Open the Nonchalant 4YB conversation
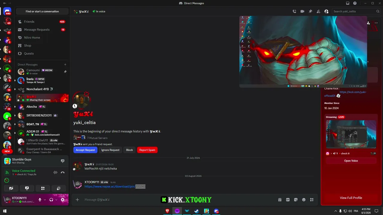 pos(42,89)
